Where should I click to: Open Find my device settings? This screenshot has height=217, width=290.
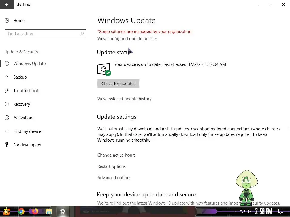[27, 131]
